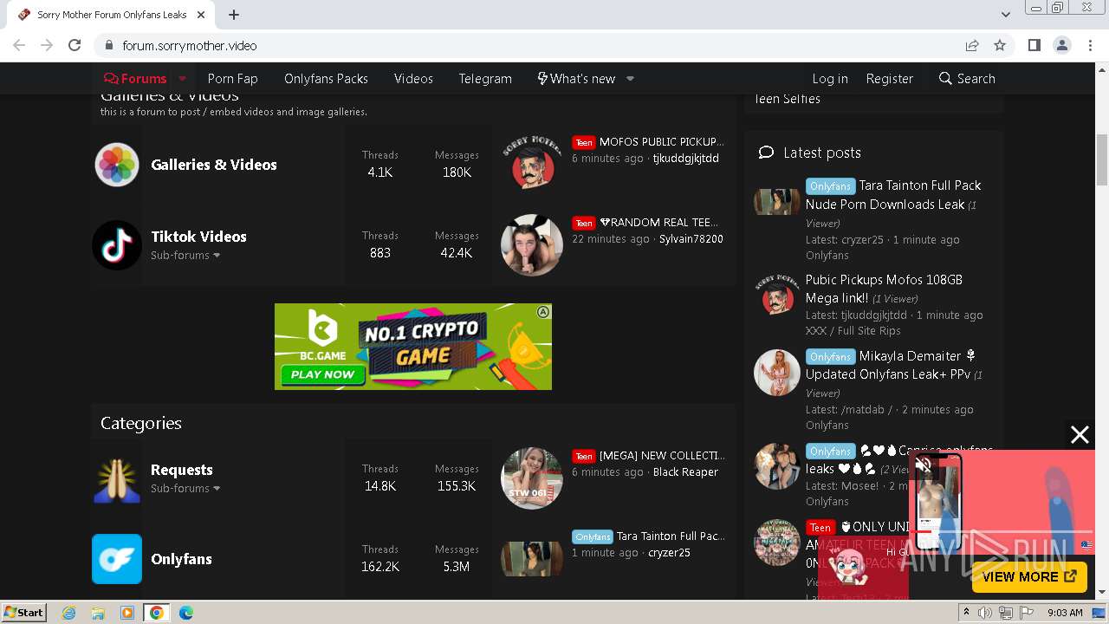Click the Log in link

(830, 78)
